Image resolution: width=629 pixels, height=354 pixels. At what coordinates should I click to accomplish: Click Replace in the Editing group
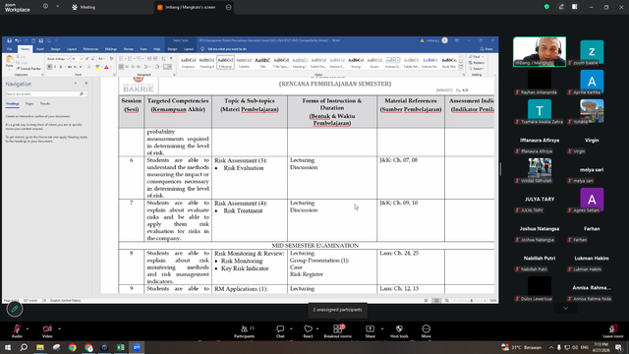(x=477, y=63)
